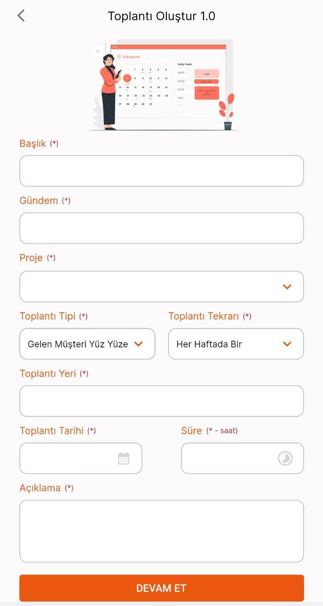Viewport: 323px width, 606px height.
Task: Tap the clock icon in Süre field
Action: tap(285, 459)
